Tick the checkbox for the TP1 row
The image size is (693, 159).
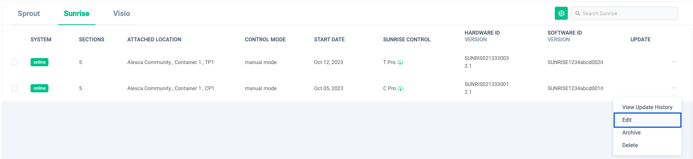(x=14, y=62)
